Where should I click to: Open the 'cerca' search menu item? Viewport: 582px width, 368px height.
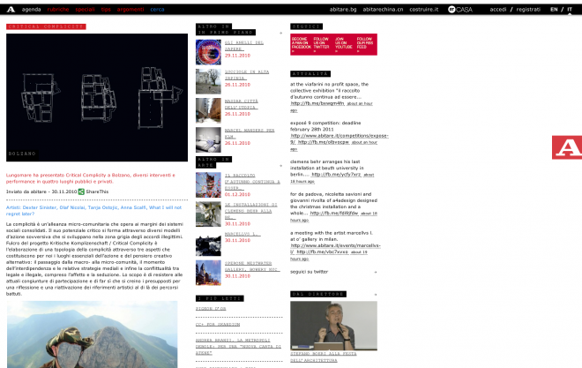click(x=157, y=8)
